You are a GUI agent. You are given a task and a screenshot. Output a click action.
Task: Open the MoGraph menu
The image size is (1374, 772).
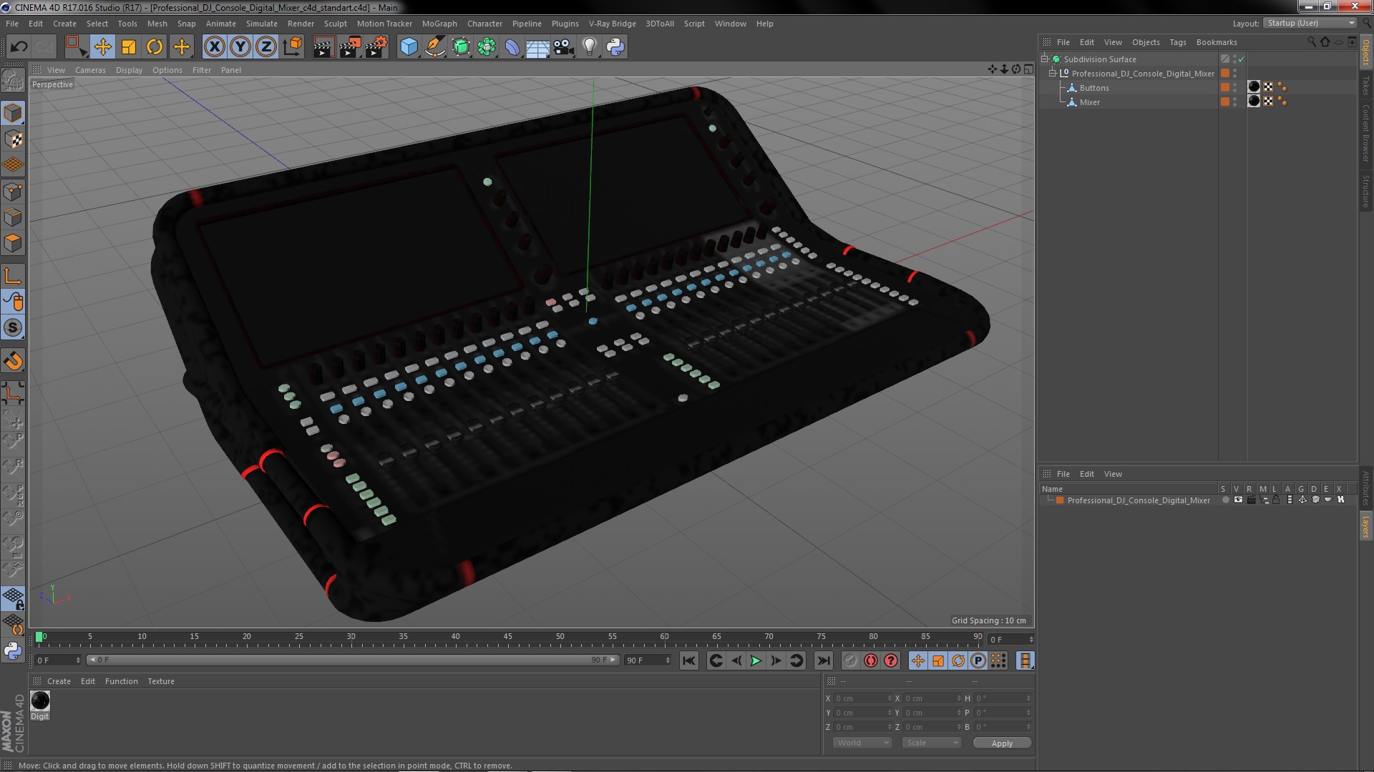(x=439, y=24)
